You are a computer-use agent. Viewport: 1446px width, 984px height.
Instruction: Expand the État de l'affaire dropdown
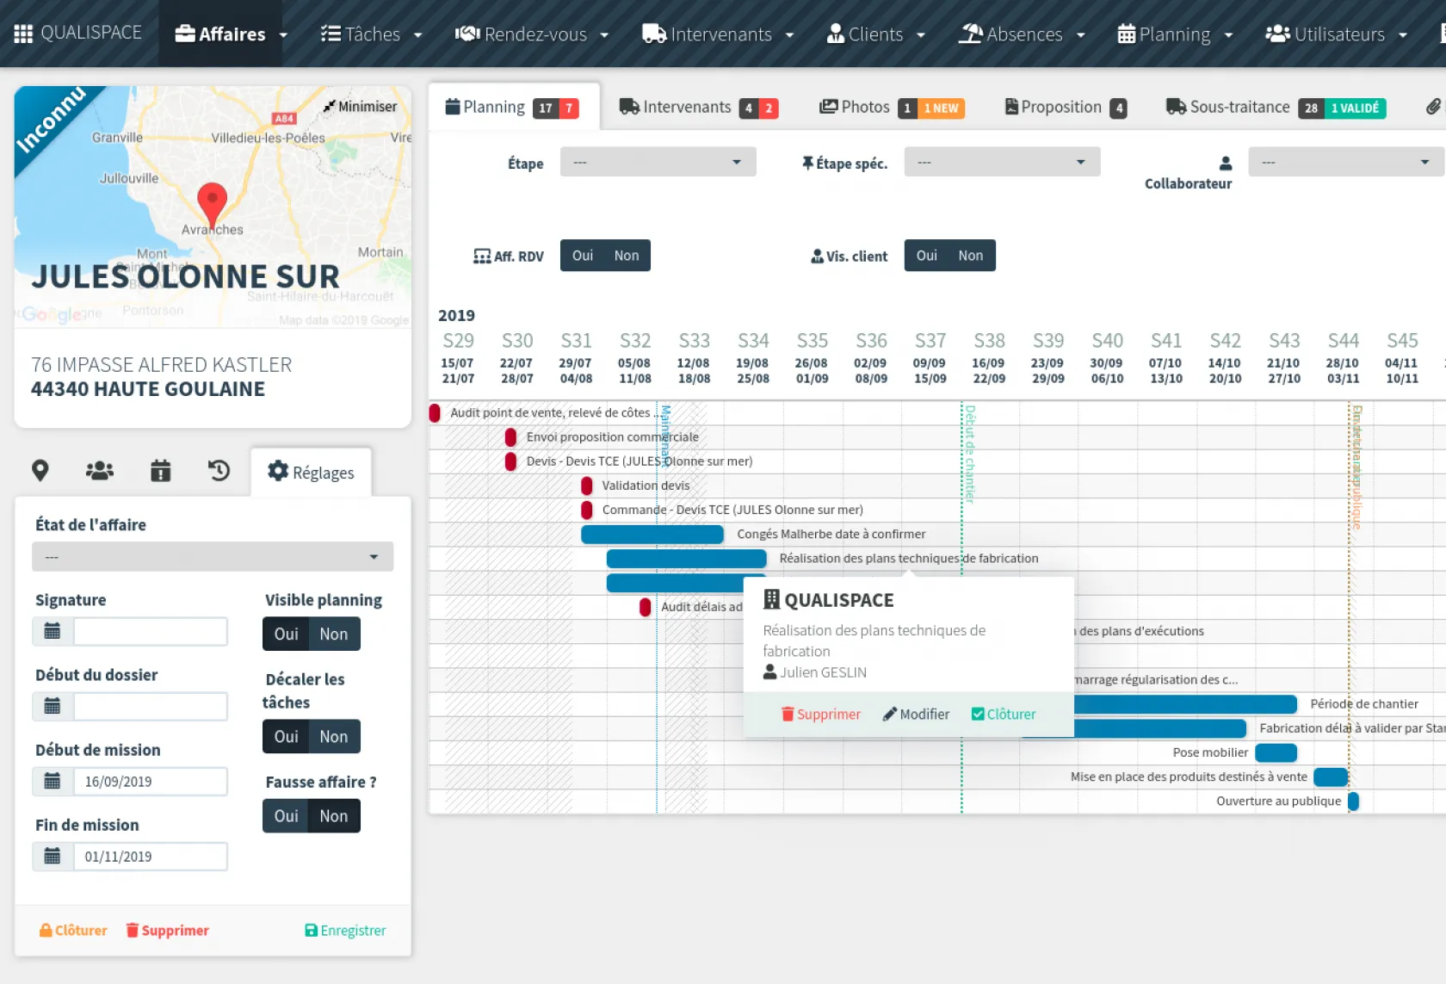213,557
